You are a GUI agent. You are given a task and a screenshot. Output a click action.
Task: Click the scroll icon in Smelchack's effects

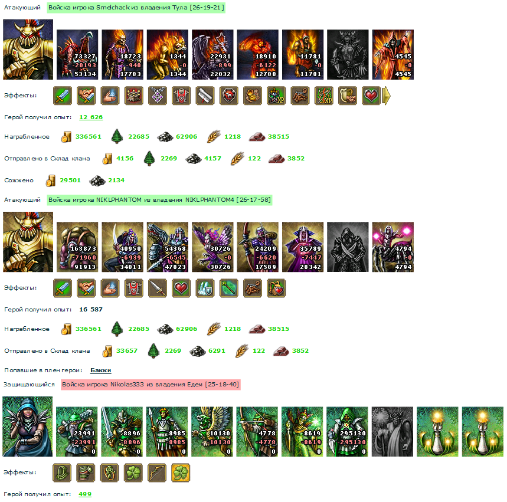tap(205, 96)
